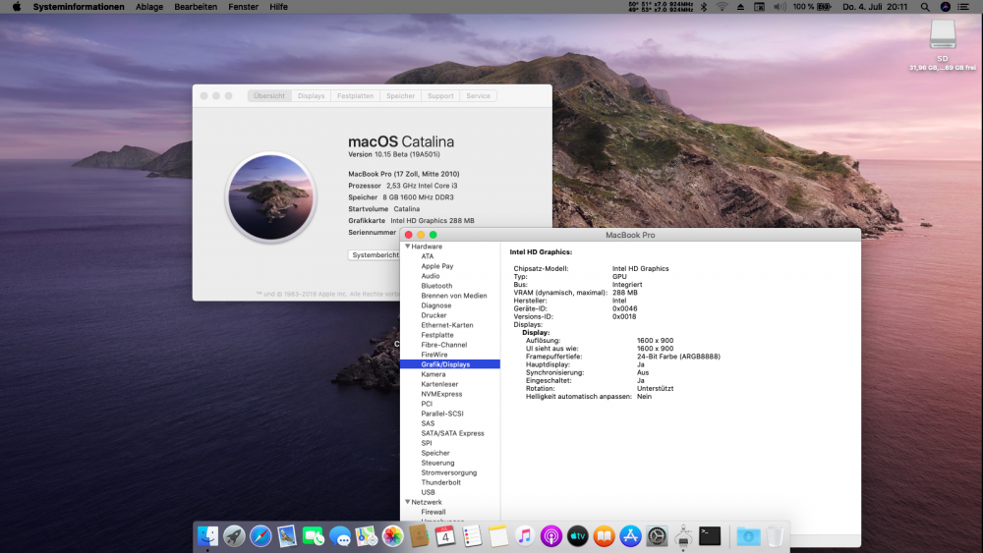This screenshot has width=983, height=553.
Task: Select Apple Pay in the sidebar
Action: click(437, 266)
